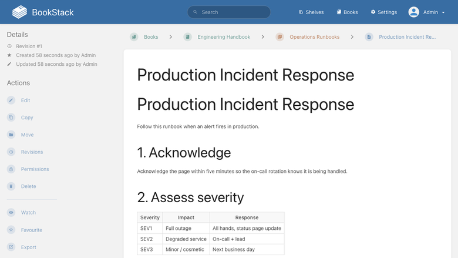Click the "2. Assess severity" heading
Viewport: 458px width, 258px height.
pyautogui.click(x=190, y=197)
